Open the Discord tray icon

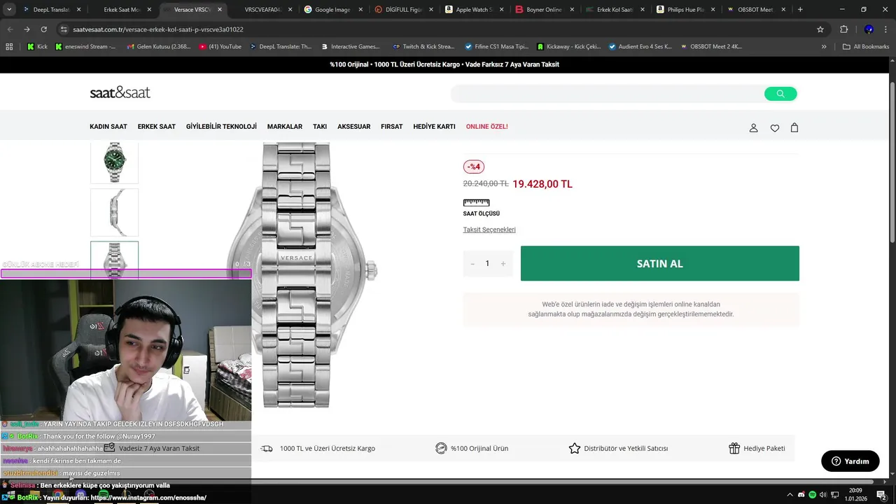tap(801, 495)
